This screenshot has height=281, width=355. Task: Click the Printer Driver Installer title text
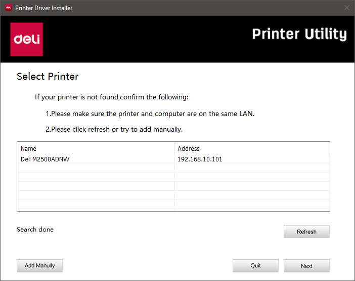point(43,8)
